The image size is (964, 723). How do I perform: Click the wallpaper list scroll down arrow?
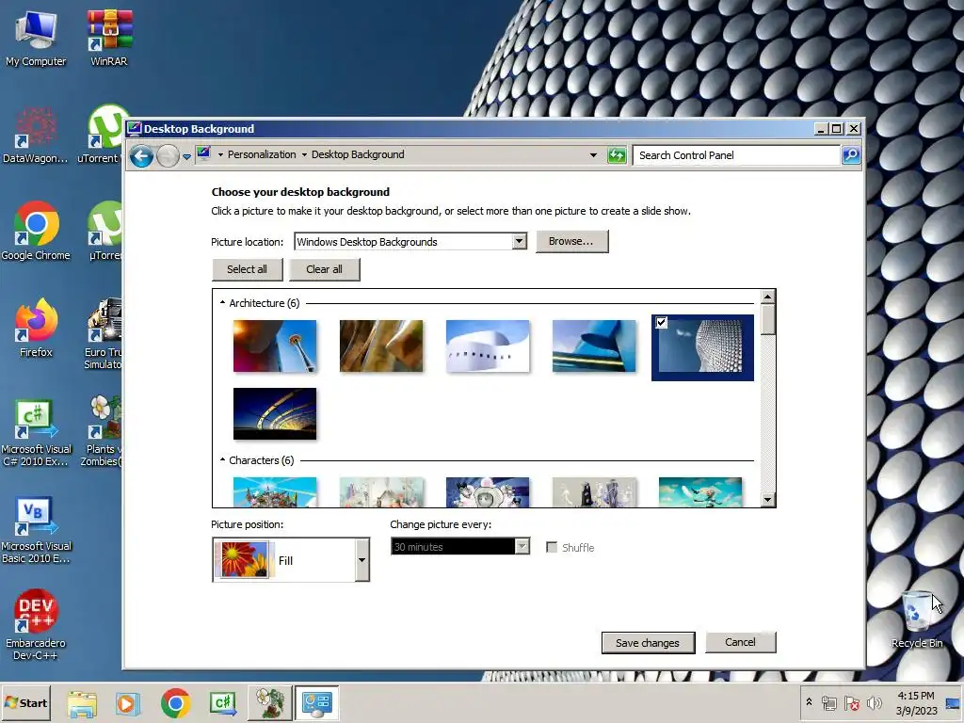[x=767, y=500]
